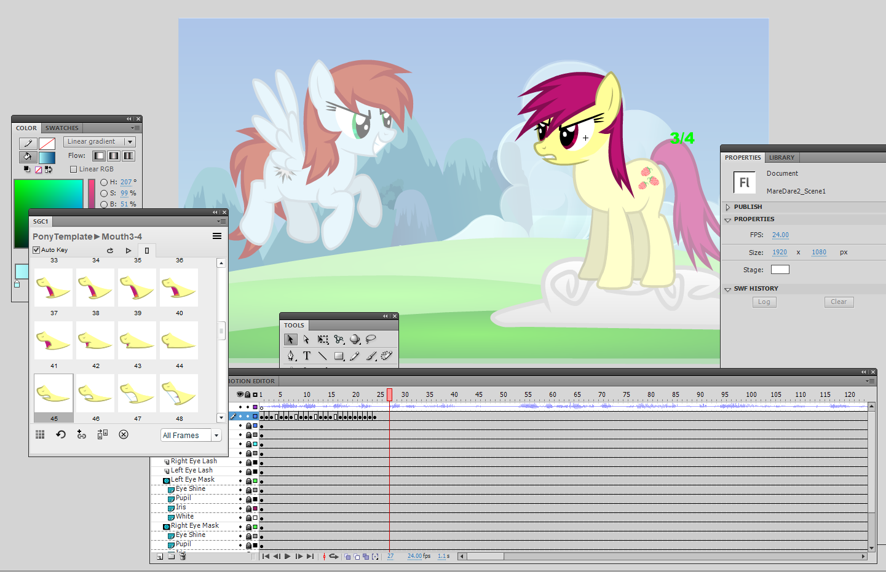The image size is (886, 572).
Task: Click the Log button under SWF History
Action: click(764, 302)
